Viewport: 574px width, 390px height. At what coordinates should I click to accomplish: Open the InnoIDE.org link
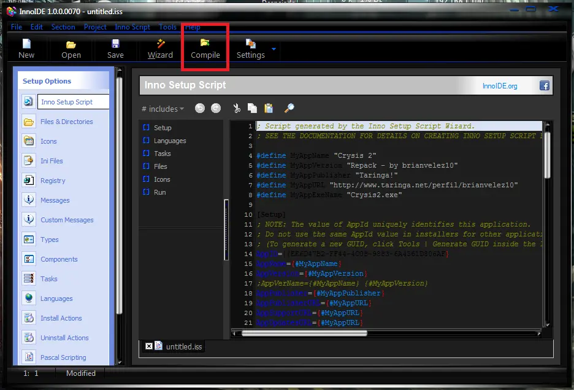[500, 86]
